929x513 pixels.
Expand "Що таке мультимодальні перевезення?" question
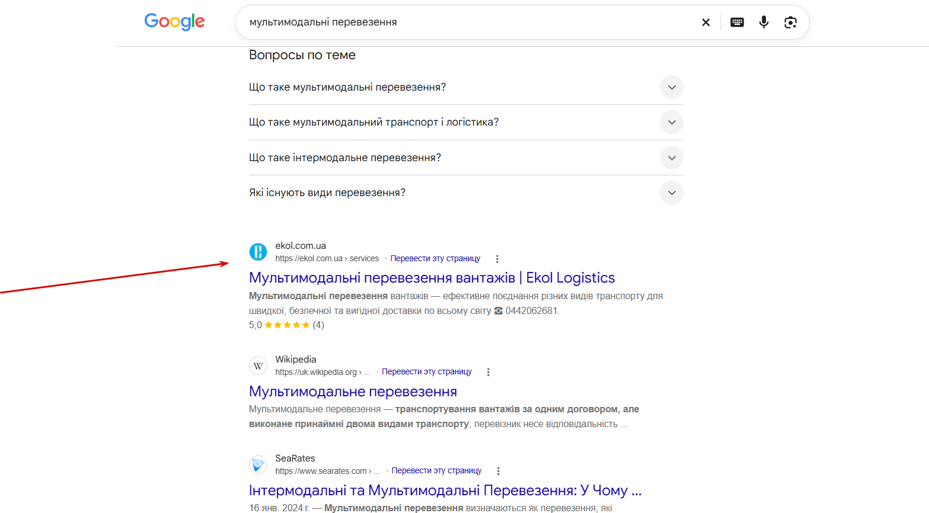point(466,87)
